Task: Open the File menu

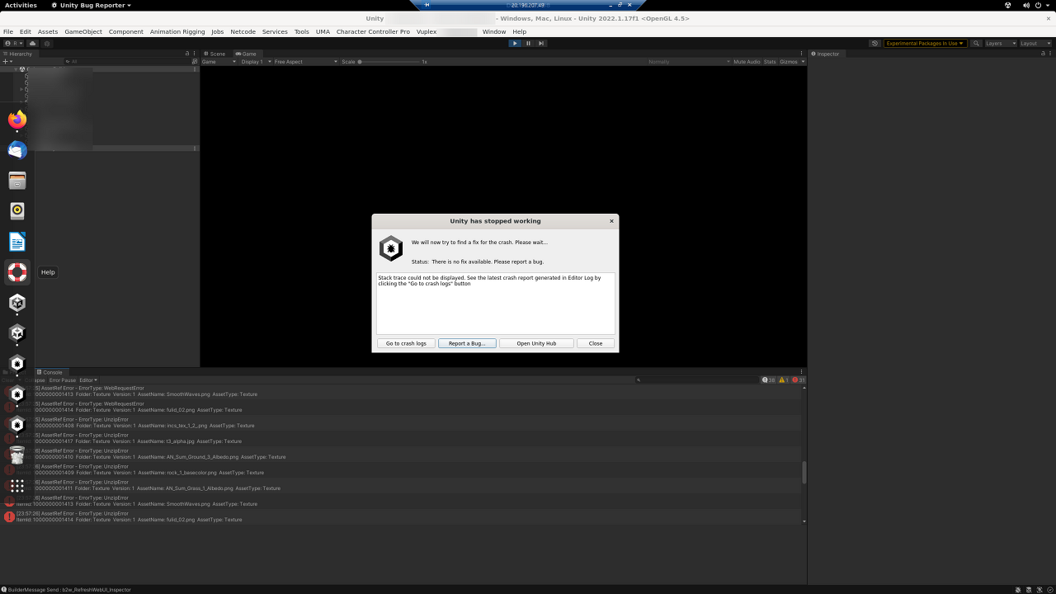Action: 8,31
